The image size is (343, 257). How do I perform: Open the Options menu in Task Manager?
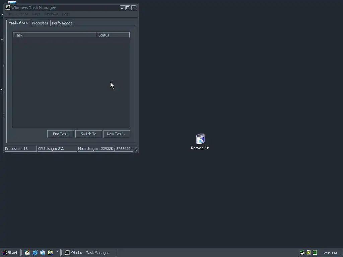click(x=22, y=14)
